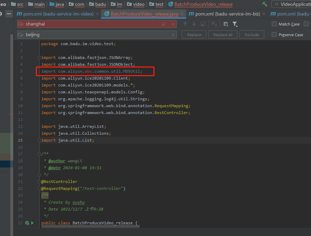The image size is (311, 236).
Task: Click the Build project hammer icon
Action: (265, 4)
